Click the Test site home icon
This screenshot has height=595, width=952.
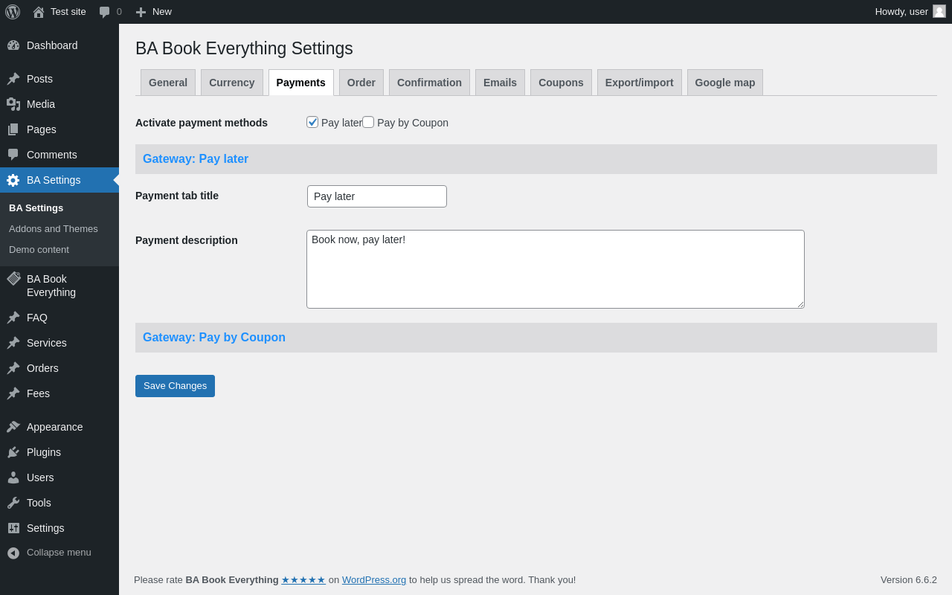pyautogui.click(x=39, y=12)
